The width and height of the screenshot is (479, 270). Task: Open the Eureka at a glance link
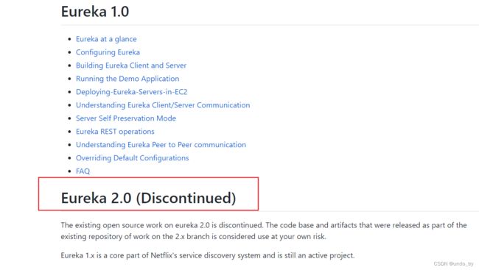106,39
